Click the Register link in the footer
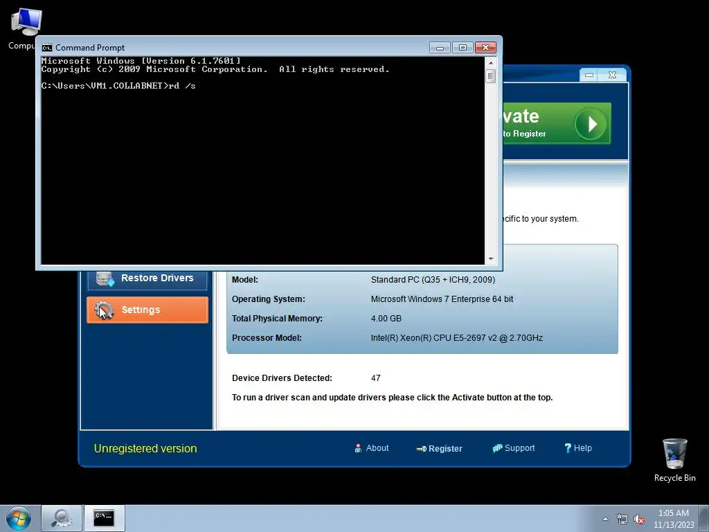The width and height of the screenshot is (709, 532). [439, 448]
